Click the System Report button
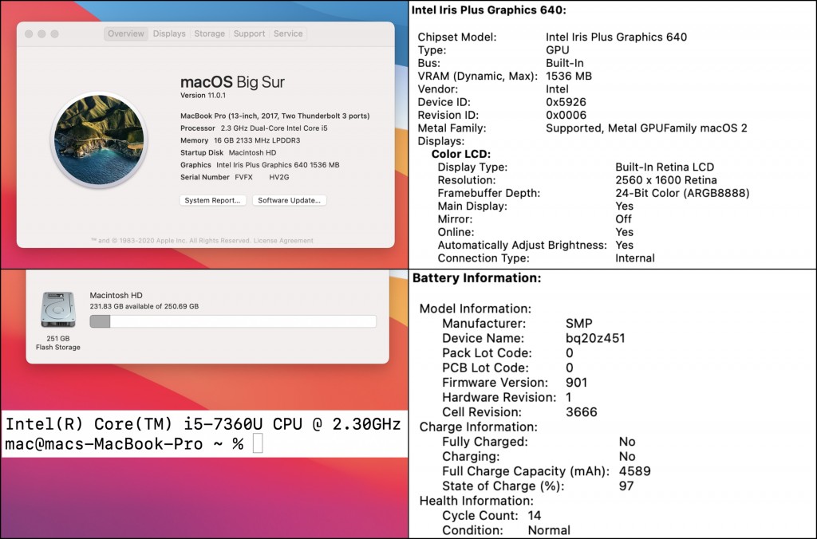Image resolution: width=817 pixels, height=539 pixels. (212, 200)
